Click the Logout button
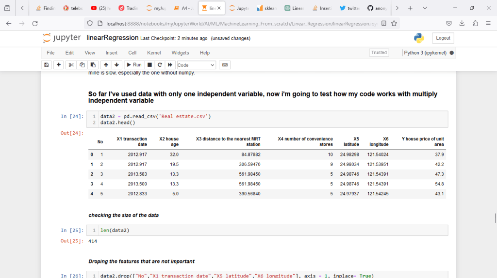The height and width of the screenshot is (278, 497). pos(443,38)
